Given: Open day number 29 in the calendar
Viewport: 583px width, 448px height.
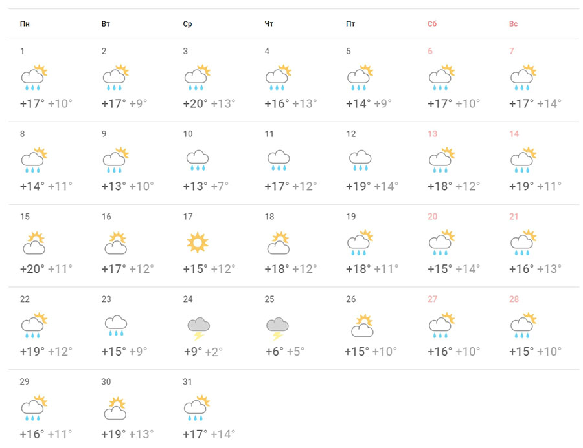Looking at the screenshot, I should pos(25,382).
